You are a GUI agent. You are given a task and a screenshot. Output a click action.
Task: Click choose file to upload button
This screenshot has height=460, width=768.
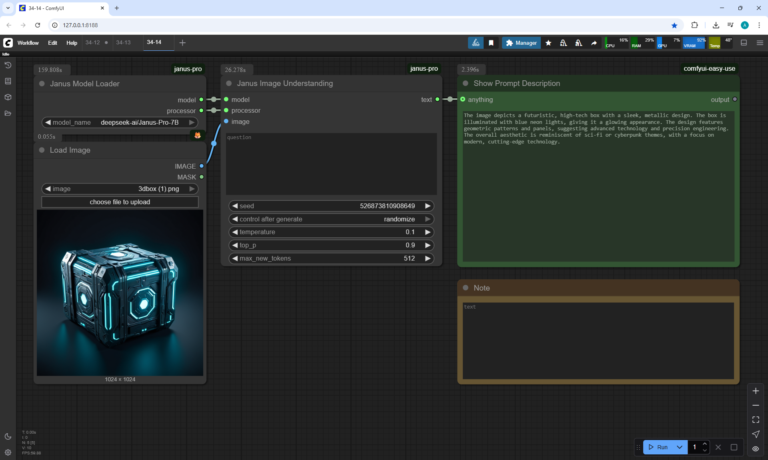pos(120,202)
